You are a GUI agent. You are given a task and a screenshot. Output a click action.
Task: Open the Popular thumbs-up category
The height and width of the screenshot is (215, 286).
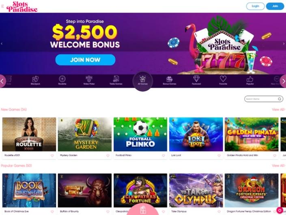point(250,80)
